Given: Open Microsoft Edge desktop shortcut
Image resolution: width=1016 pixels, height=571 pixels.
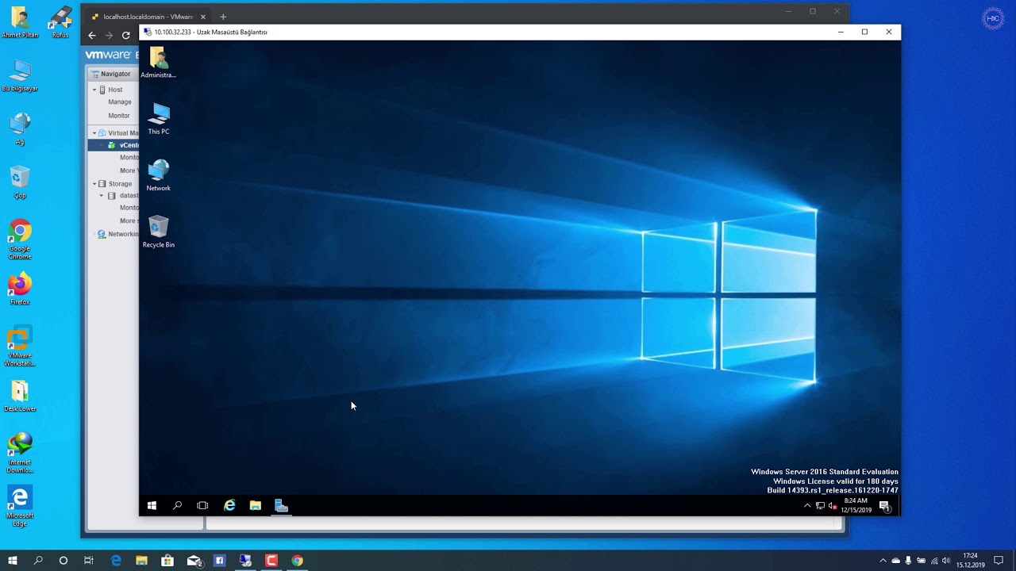Looking at the screenshot, I should click(20, 506).
